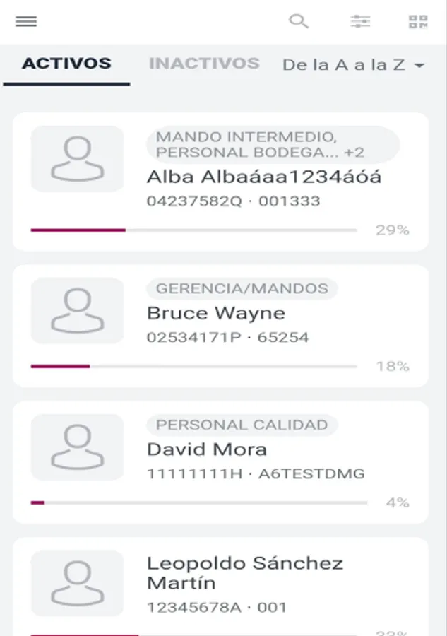This screenshot has width=447, height=636.
Task: Open Bruce Wayne's employee name
Action: [x=216, y=313]
